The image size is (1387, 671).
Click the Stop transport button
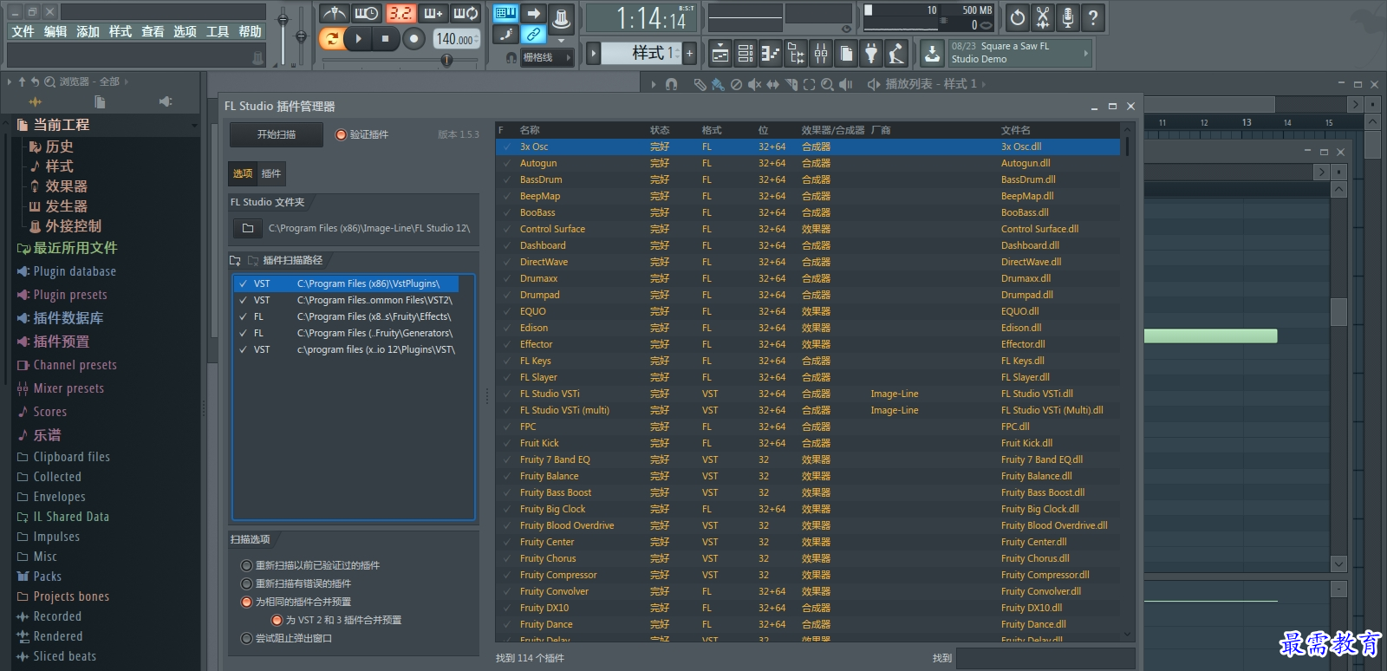pos(386,38)
